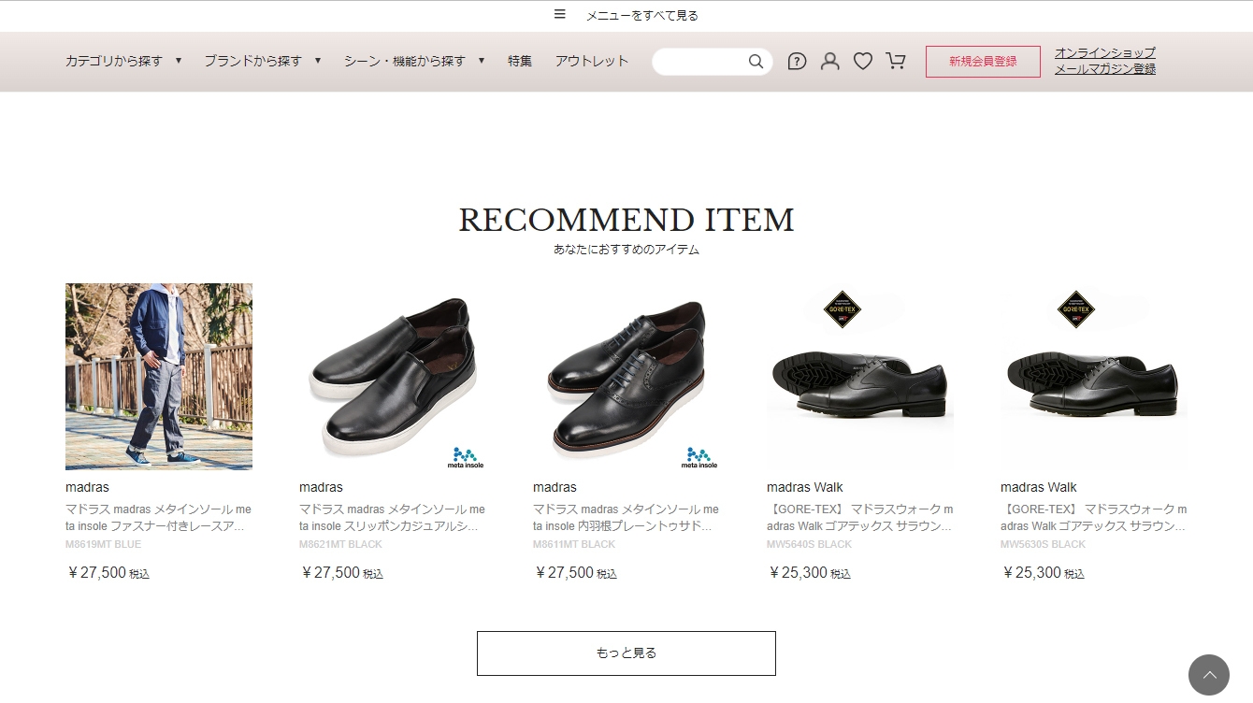Image resolution: width=1253 pixels, height=703 pixels.
Task: Click the GORE-TEX badge on MW5640S shoe
Action: point(843,309)
